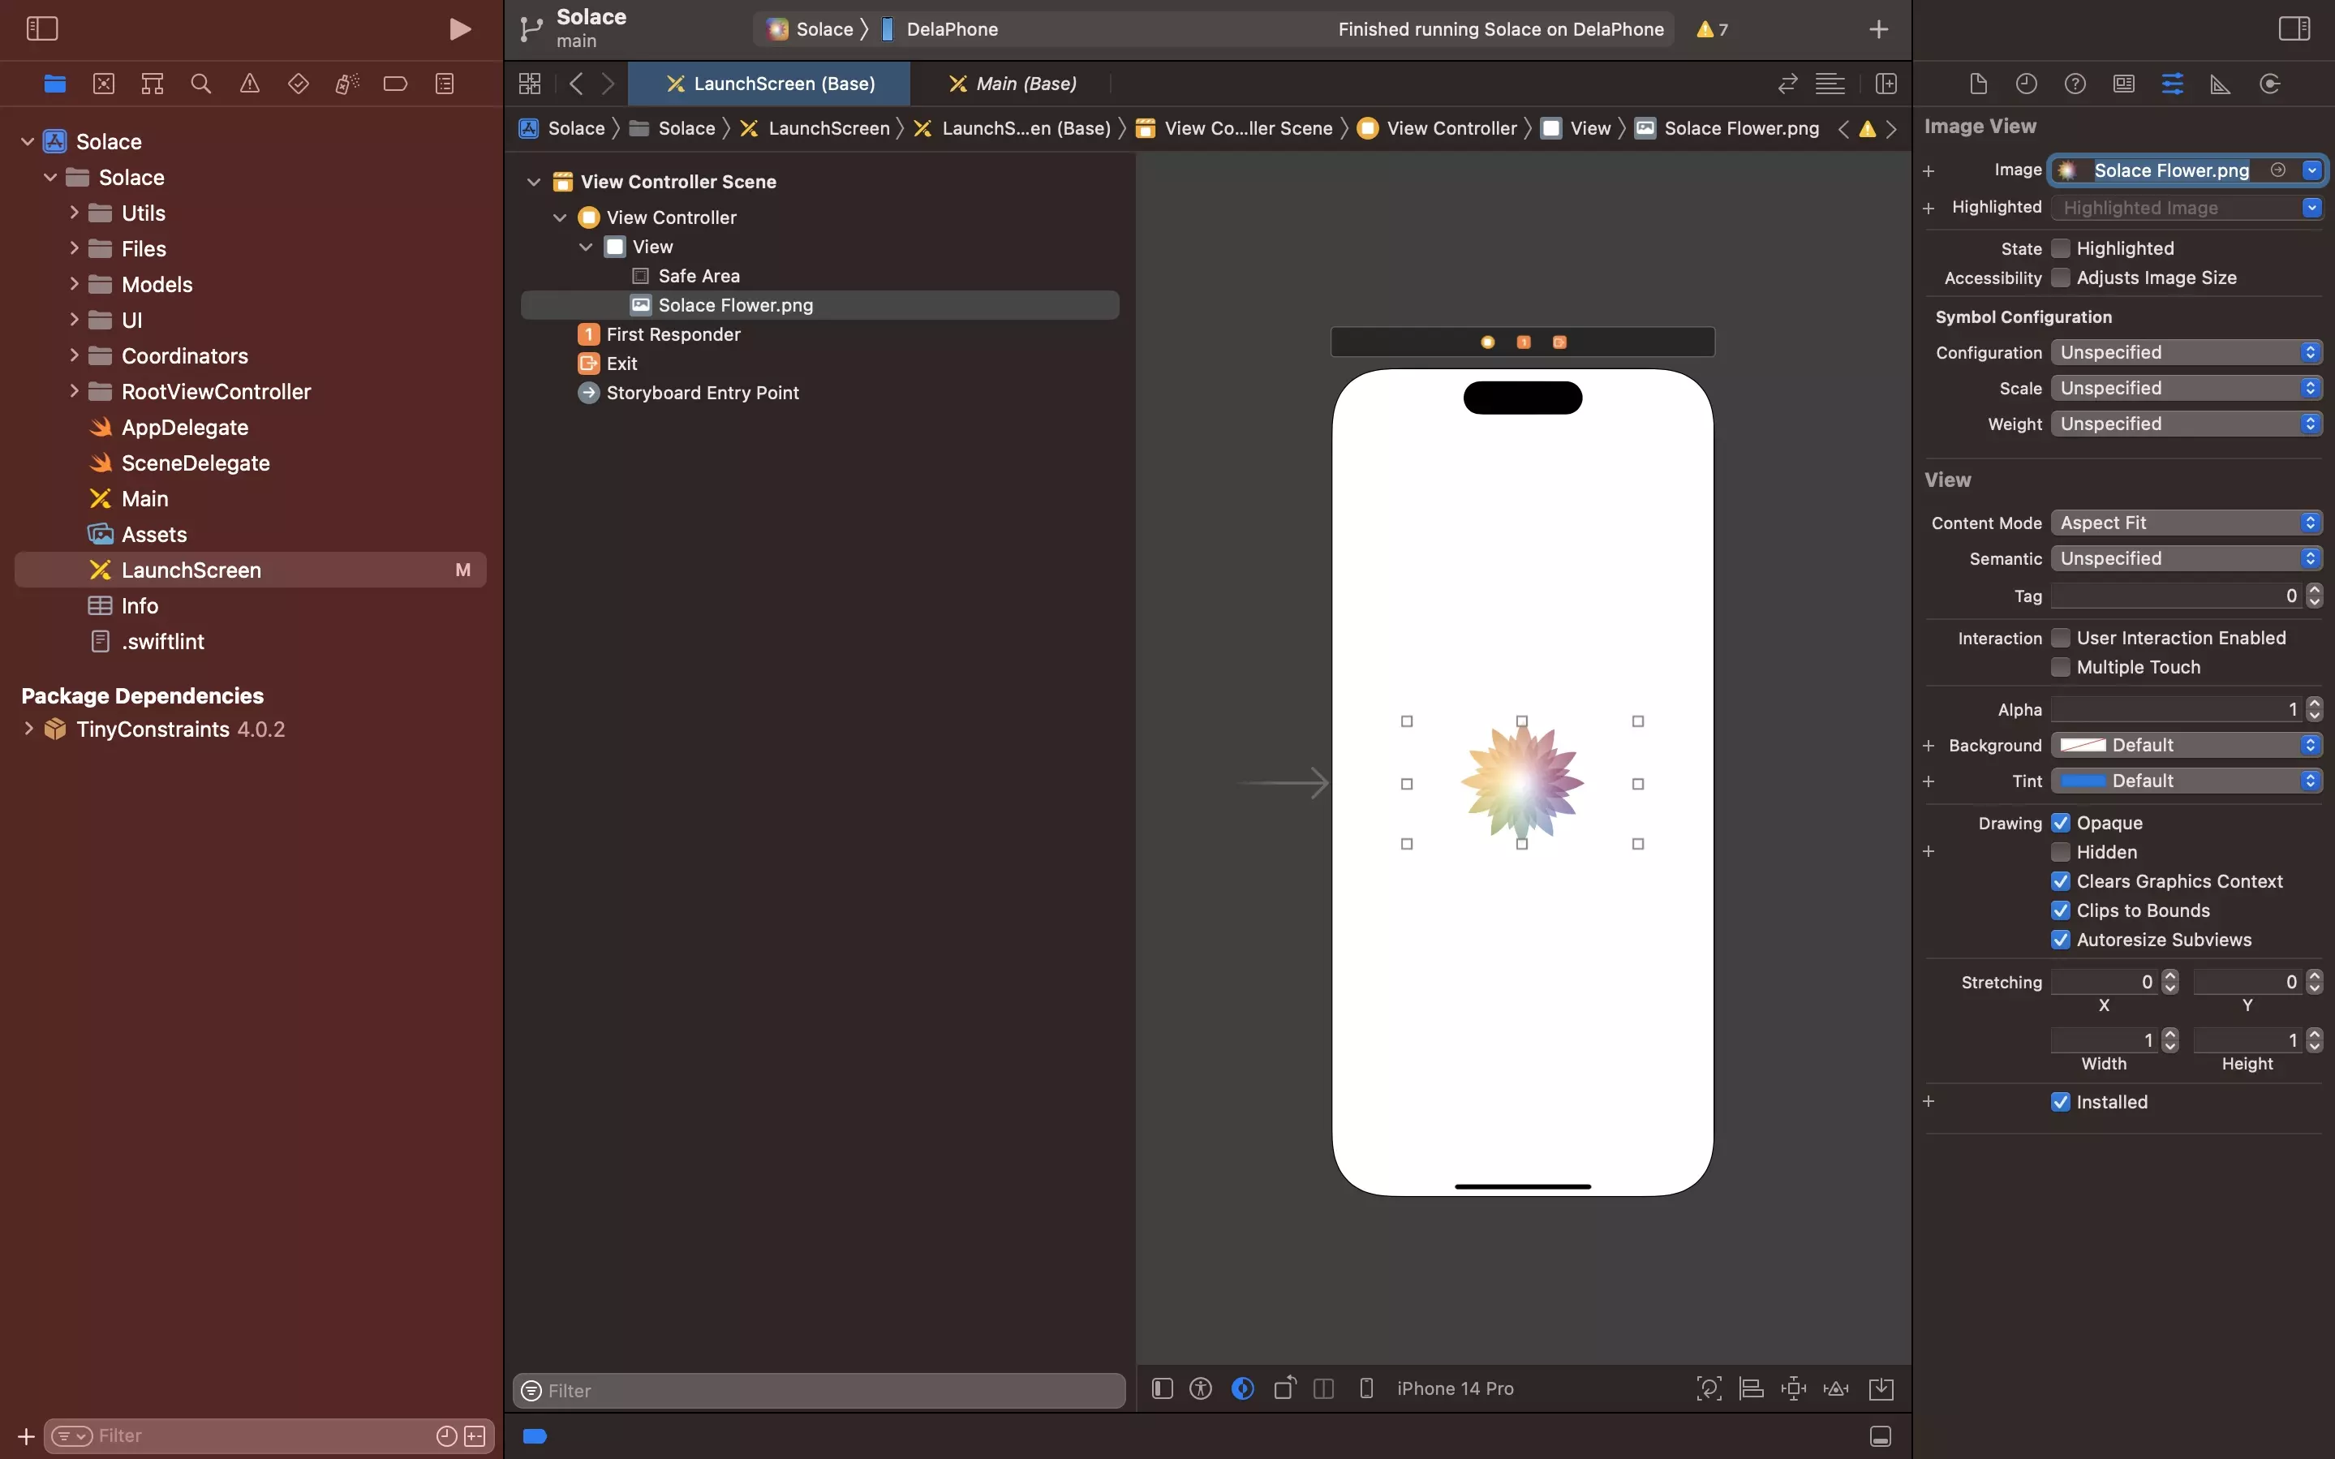This screenshot has width=2335, height=1459.
Task: Open the Report navigator
Action: (x=445, y=84)
